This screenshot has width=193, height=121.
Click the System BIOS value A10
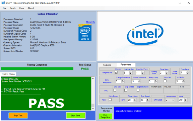click(x=32, y=48)
